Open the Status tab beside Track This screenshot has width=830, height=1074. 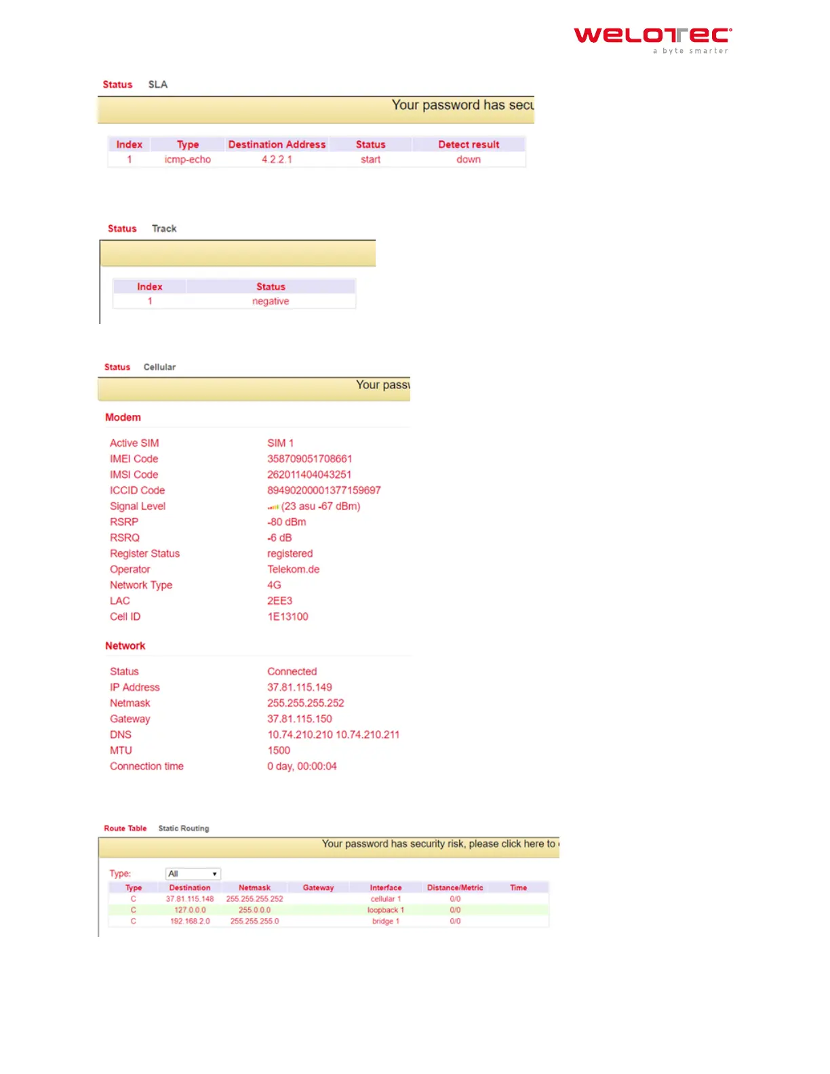(122, 228)
